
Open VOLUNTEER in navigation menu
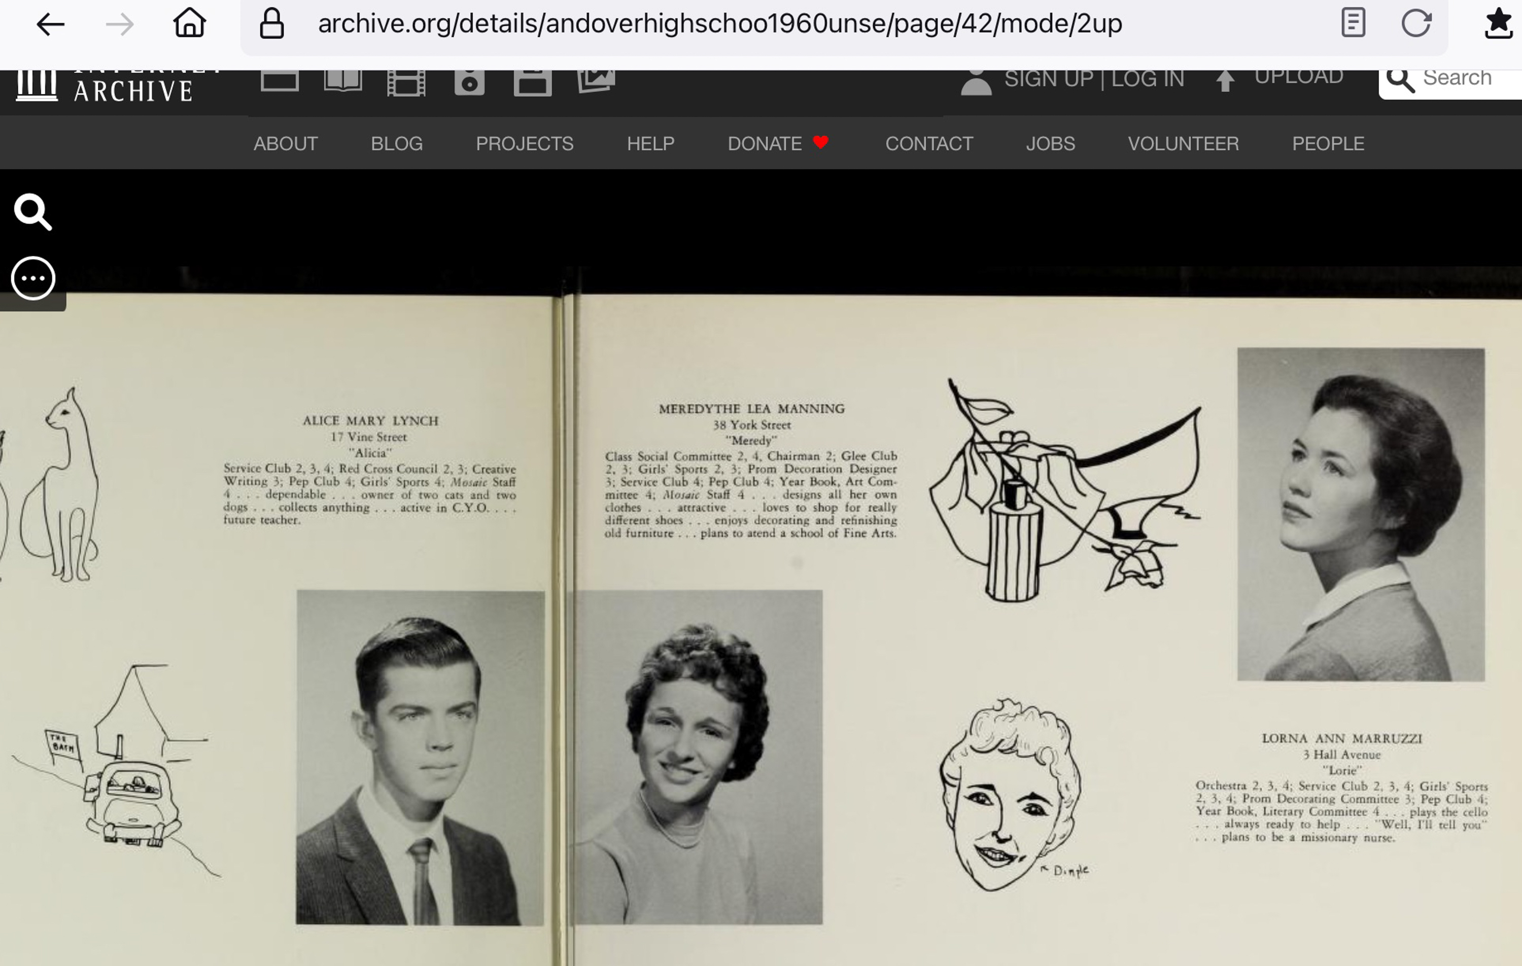coord(1183,144)
